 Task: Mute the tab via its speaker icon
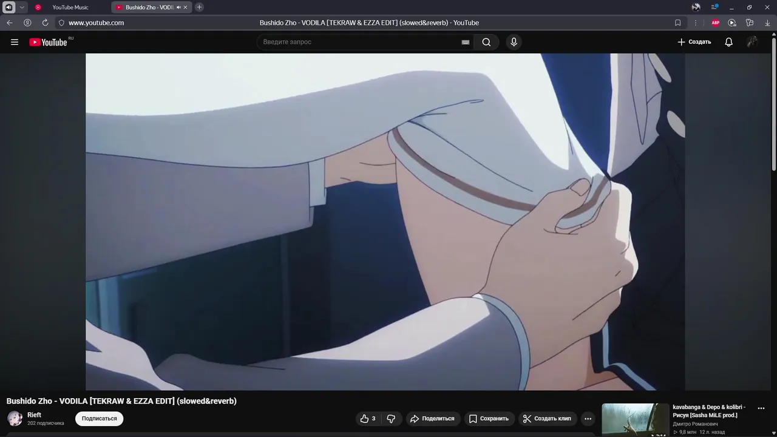(x=178, y=7)
